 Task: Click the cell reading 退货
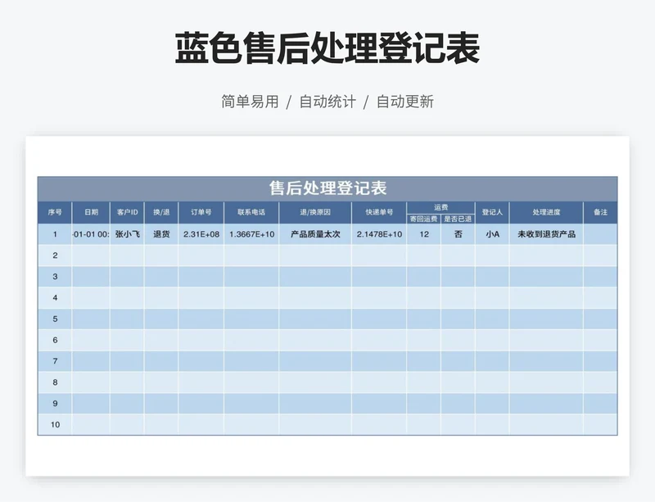pyautogui.click(x=161, y=234)
